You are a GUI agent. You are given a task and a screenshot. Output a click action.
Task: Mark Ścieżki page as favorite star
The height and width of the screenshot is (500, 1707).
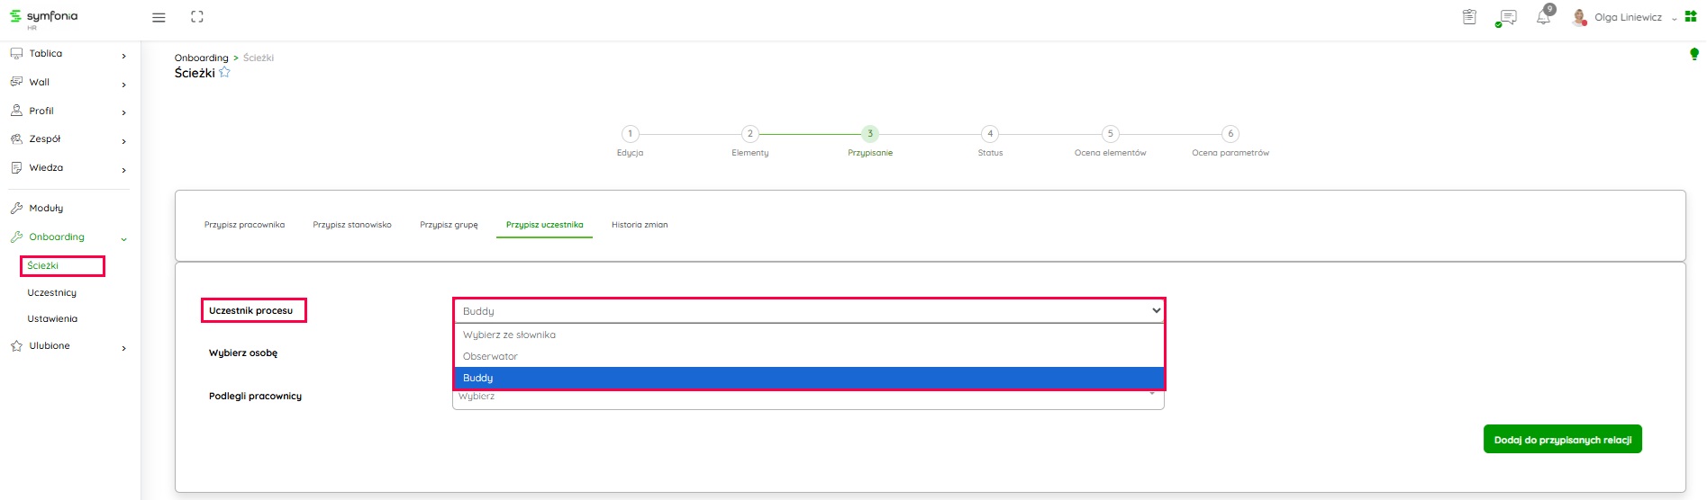tap(225, 73)
